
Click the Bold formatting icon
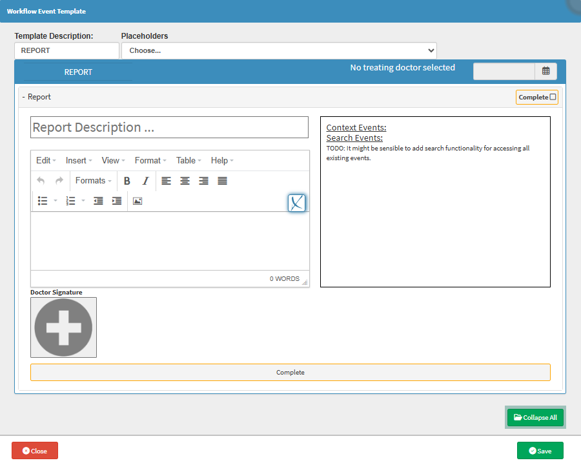pos(127,181)
